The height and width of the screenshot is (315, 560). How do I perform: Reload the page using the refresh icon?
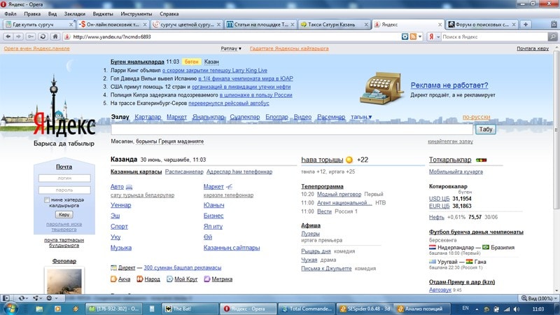pos(43,37)
